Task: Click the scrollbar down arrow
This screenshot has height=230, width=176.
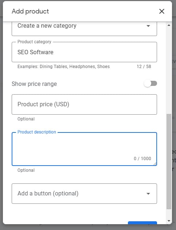Action: coord(169,221)
